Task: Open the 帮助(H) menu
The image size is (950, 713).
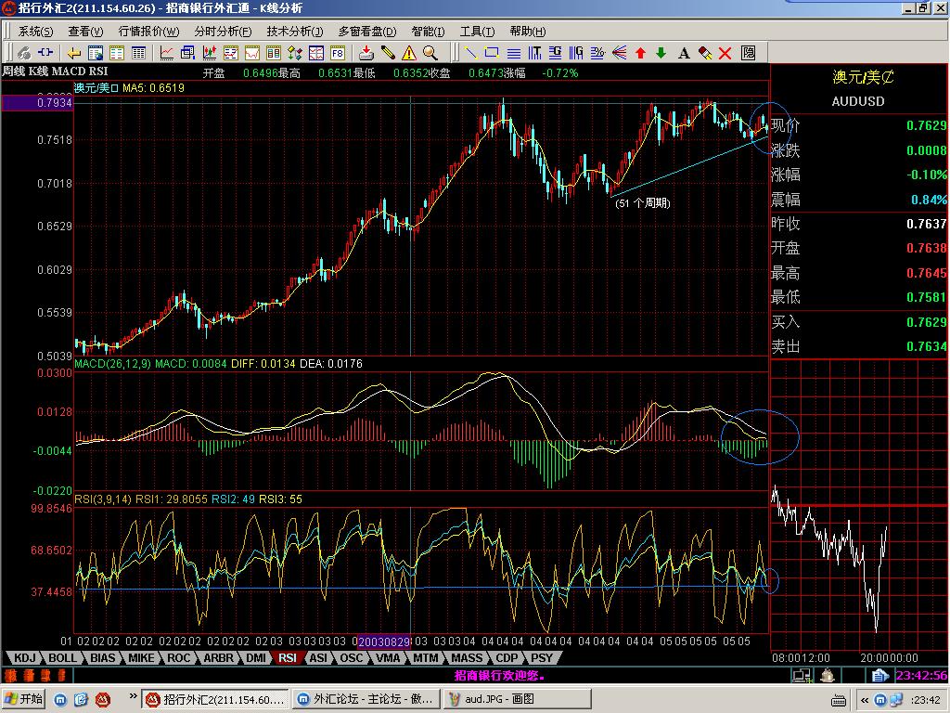Action: pyautogui.click(x=527, y=31)
